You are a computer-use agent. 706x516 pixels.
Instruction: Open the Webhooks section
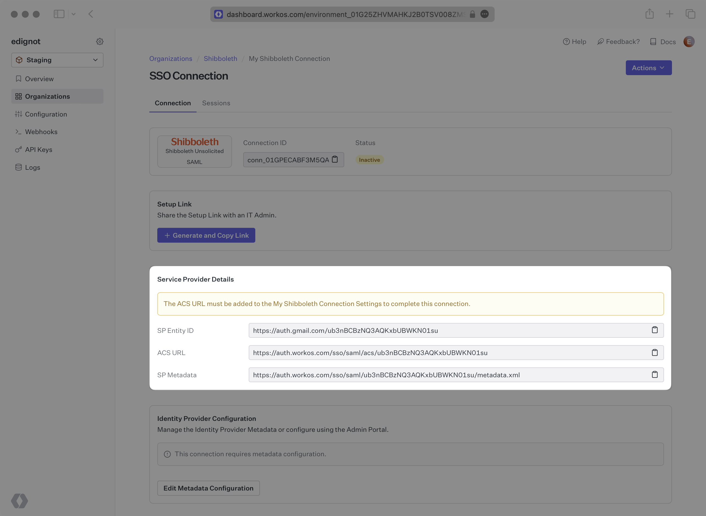[x=41, y=132]
